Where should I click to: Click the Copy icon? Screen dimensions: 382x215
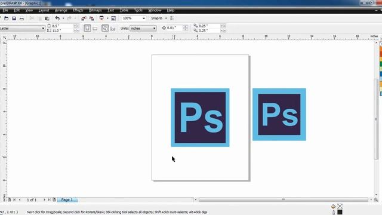(39, 19)
